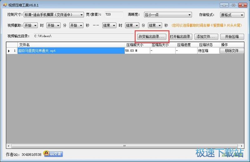The height and width of the screenshot is (162, 250).
Task: Click the horizontal scrollbar right arrow
Action: (242, 146)
